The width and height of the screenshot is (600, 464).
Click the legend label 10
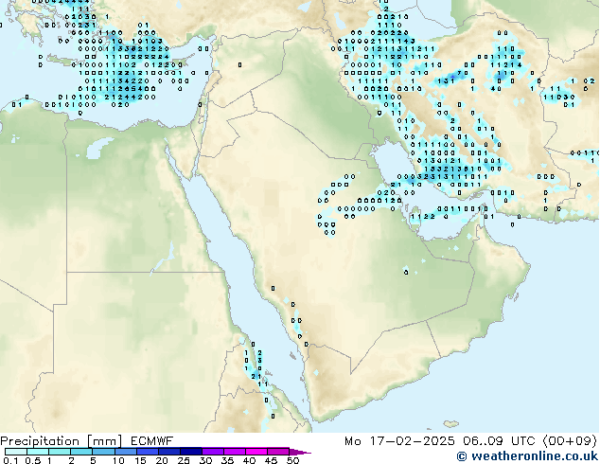[118, 460]
